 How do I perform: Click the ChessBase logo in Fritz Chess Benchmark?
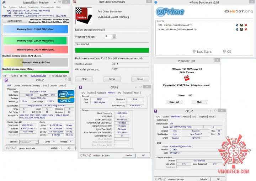tap(84, 16)
